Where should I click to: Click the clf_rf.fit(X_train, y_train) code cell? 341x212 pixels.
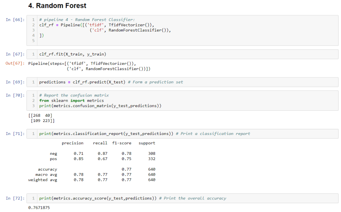point(73,54)
